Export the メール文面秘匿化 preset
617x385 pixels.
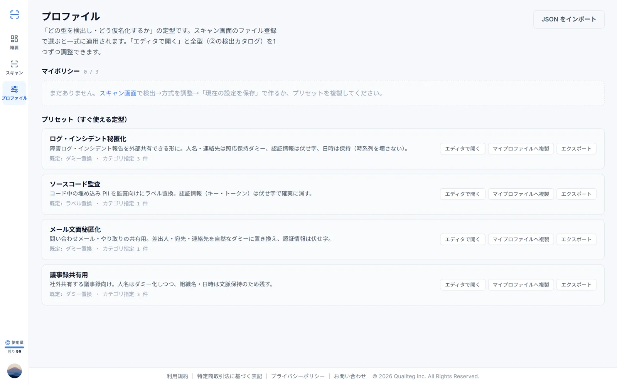(576, 239)
